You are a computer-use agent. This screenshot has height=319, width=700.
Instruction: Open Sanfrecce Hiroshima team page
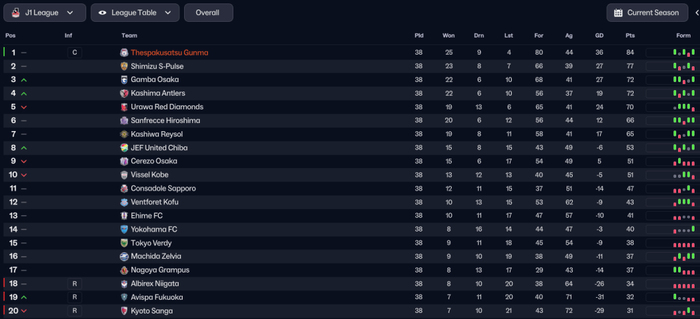coord(165,121)
